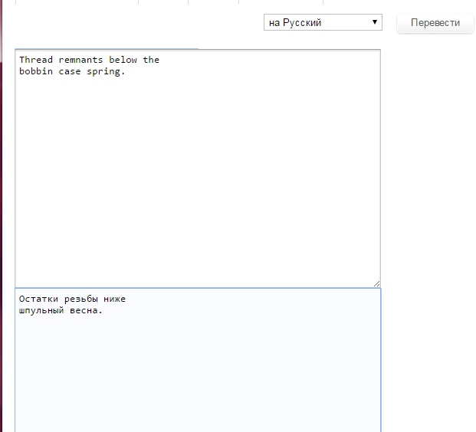The width and height of the screenshot is (476, 432).
Task: Click the text 'bobbin case spring.'
Action: pyautogui.click(x=72, y=71)
